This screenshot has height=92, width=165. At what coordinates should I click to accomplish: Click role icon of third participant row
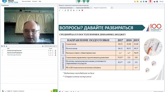pos(55,55)
